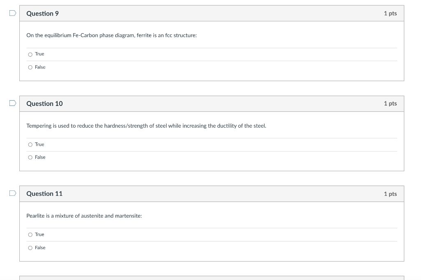421x280 pixels.
Task: Click the flag icon beside Question 11
Action: 13,193
